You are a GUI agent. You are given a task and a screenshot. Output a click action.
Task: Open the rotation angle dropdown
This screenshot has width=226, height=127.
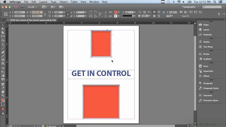point(85,12)
